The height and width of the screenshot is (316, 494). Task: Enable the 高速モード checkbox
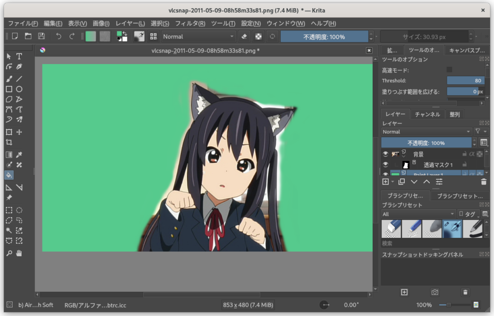point(449,69)
